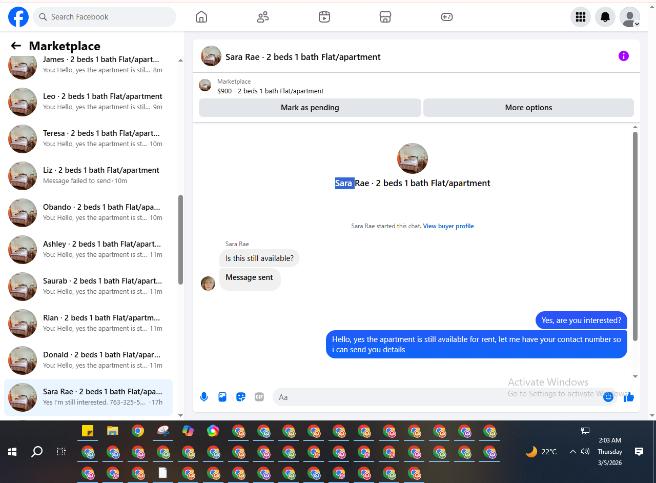Click the Search Facebook field

coord(105,17)
